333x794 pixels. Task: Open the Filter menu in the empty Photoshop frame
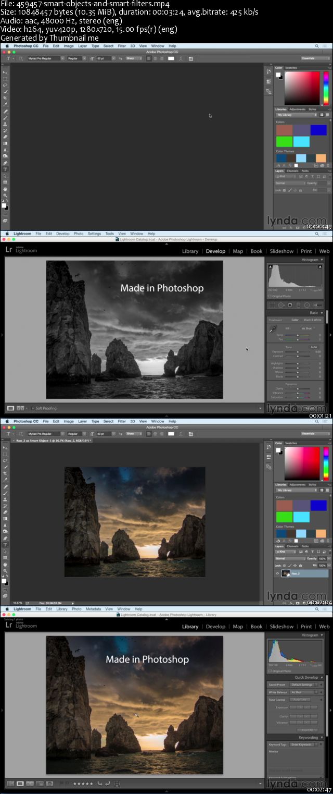tap(122, 46)
